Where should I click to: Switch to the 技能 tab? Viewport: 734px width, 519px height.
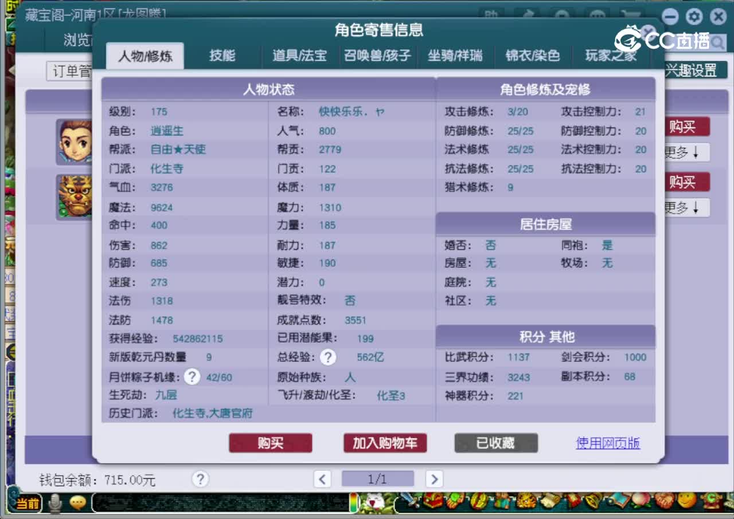222,56
